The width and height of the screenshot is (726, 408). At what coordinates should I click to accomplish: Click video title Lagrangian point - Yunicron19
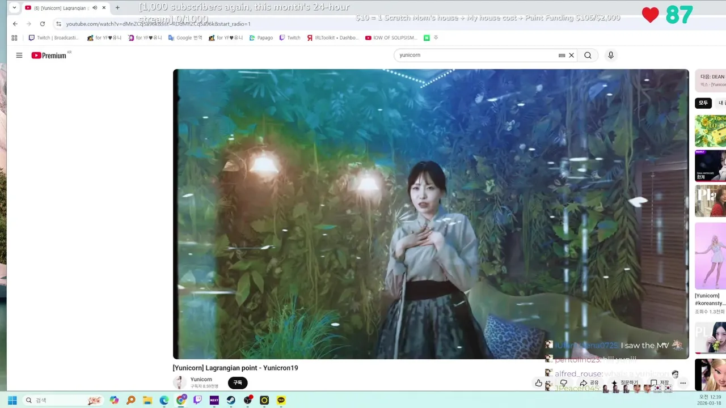pyautogui.click(x=235, y=368)
